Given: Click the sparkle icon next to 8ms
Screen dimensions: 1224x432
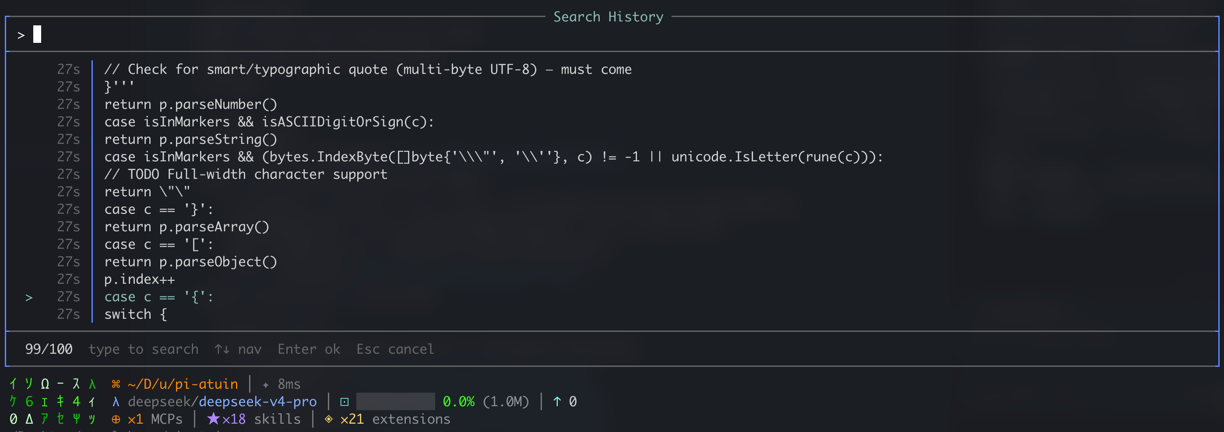Looking at the screenshot, I should [x=266, y=384].
